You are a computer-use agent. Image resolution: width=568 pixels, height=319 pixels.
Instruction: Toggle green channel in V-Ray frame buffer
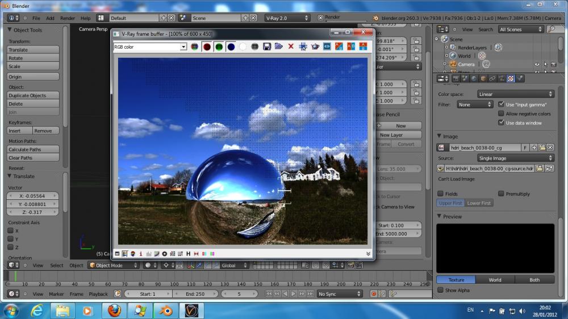pos(219,47)
